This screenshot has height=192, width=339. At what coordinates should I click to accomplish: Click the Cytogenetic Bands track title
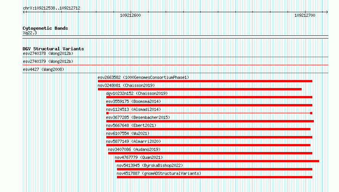pyautogui.click(x=45, y=28)
